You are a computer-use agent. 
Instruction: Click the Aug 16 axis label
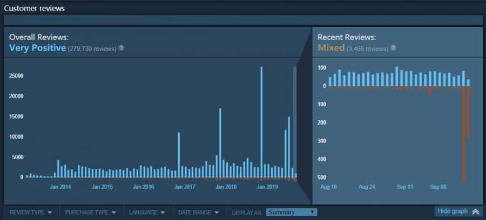328,187
